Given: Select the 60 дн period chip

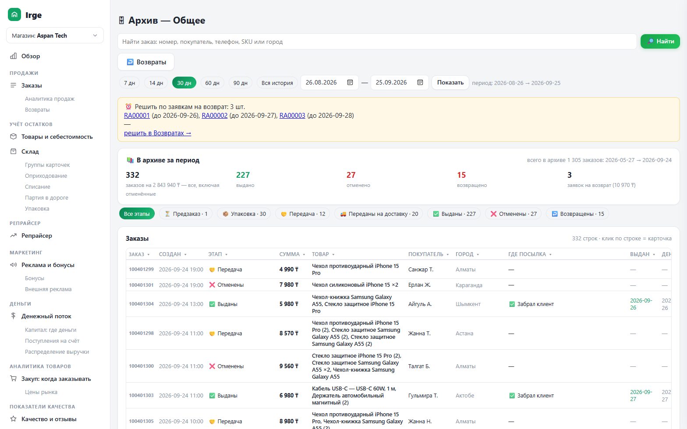Looking at the screenshot, I should coord(212,83).
